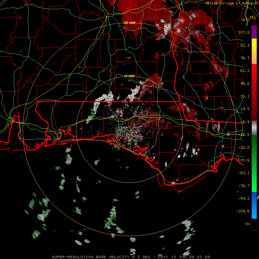Image resolution: width=259 pixels, height=259 pixels.
Task: Select the 45.6 value on velocity scale
Action: pyautogui.click(x=245, y=83)
